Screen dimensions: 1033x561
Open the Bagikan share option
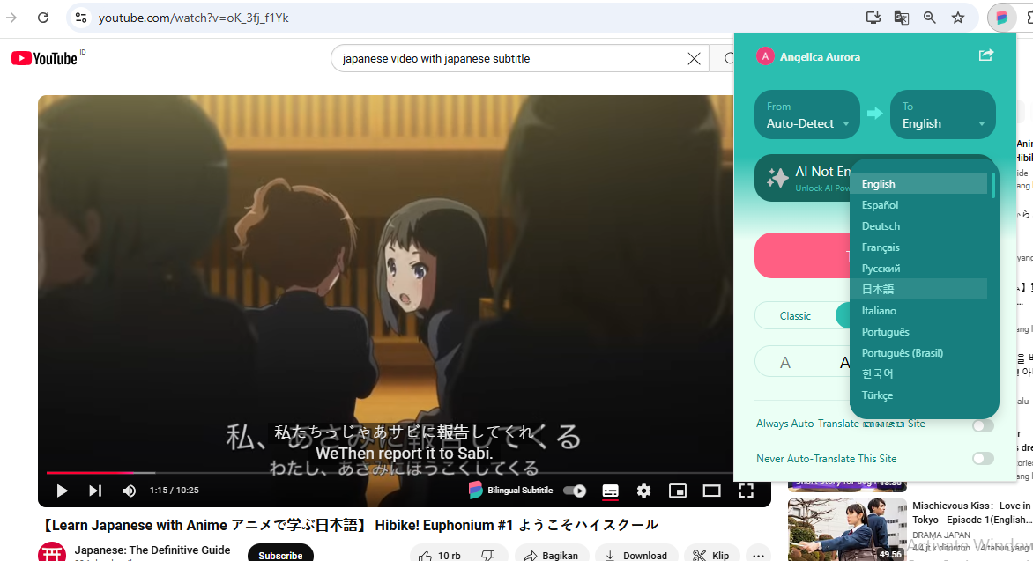[553, 556]
